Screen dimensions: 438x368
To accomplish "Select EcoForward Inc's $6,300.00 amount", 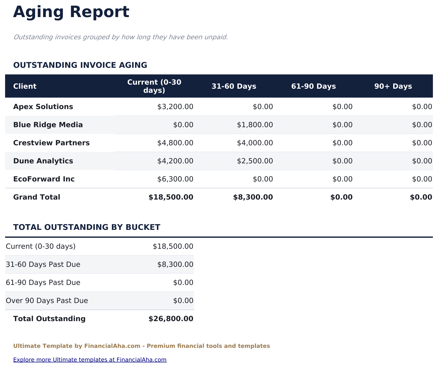I will (175, 179).
